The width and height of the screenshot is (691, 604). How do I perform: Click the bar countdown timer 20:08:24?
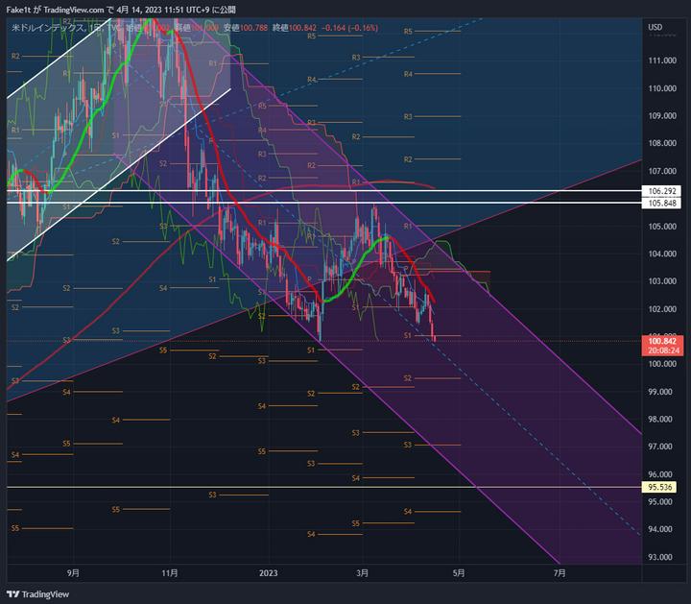coord(663,350)
